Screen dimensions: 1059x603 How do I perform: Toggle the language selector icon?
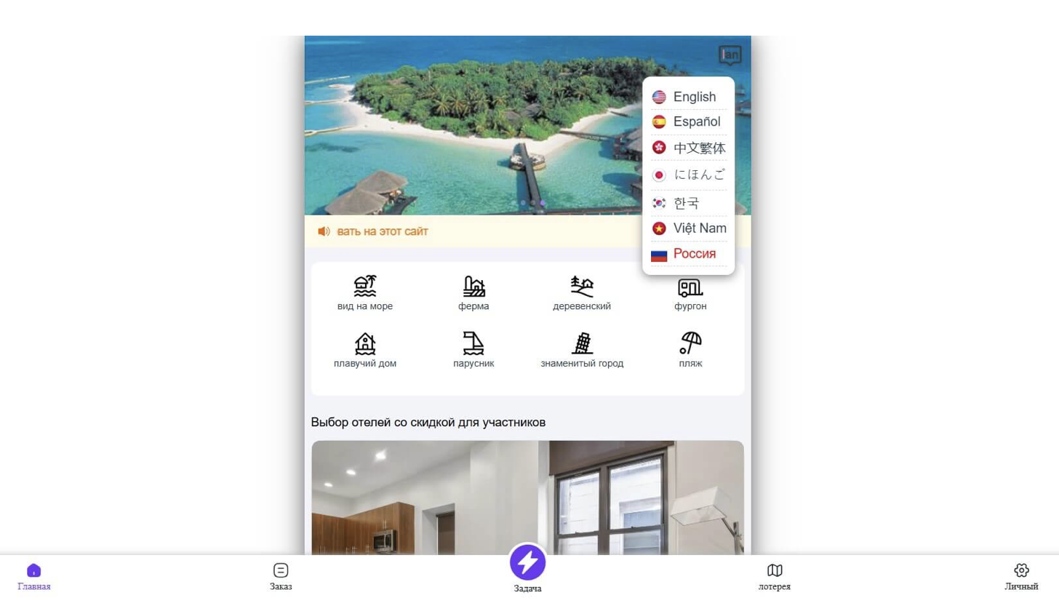pos(730,55)
